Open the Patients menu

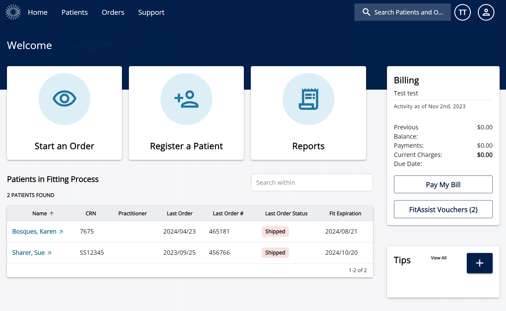coord(75,12)
